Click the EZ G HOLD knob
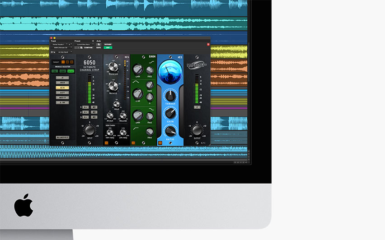Image resolution: width=385 pixels, height=240 pixels. coord(117,104)
